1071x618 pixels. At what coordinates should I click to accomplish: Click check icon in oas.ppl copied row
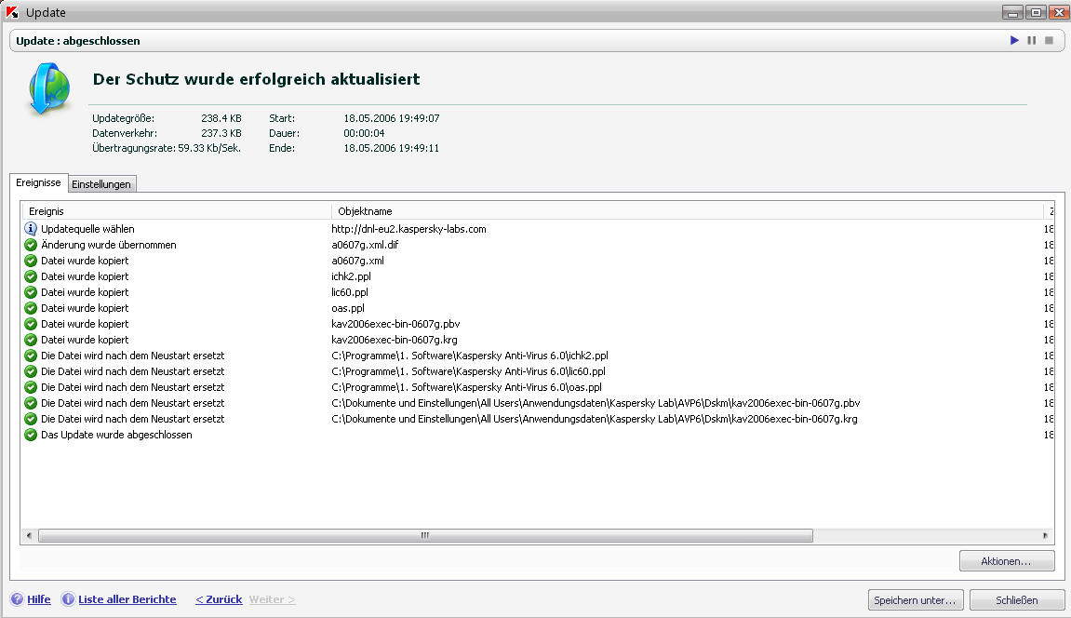[x=31, y=308]
